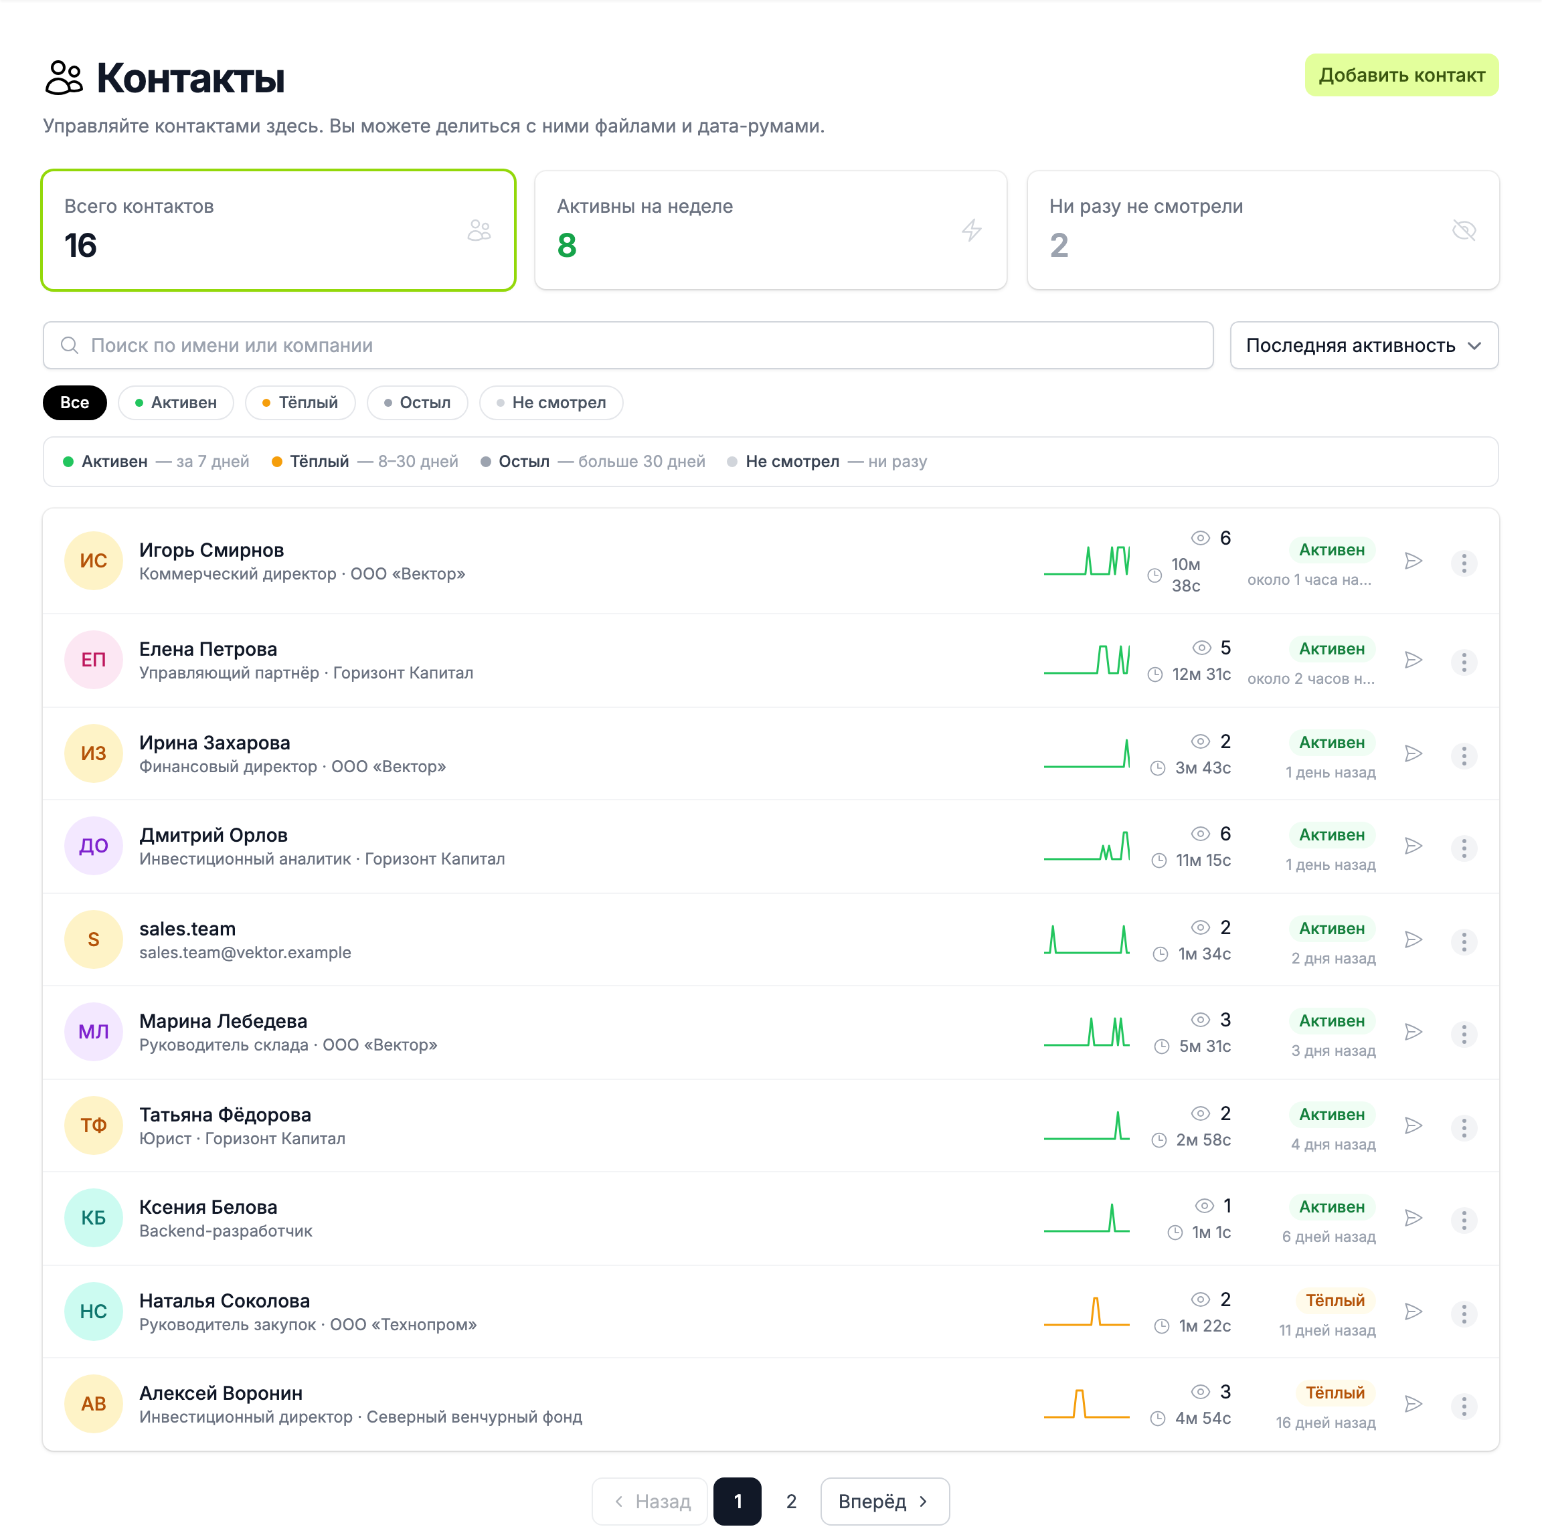The height and width of the screenshot is (1539, 1542).
Task: Open more options for Игорь Смирнов
Action: click(x=1464, y=563)
